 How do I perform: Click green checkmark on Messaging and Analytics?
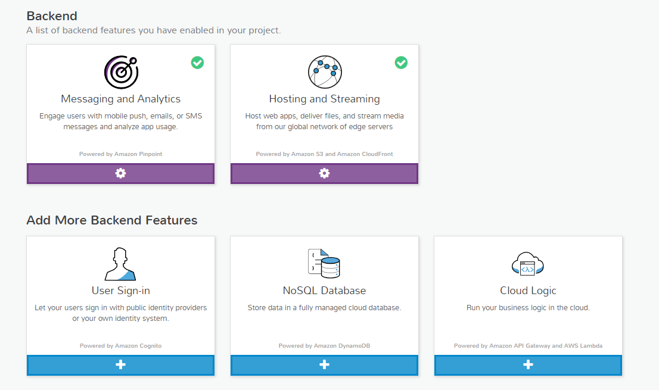pos(197,63)
